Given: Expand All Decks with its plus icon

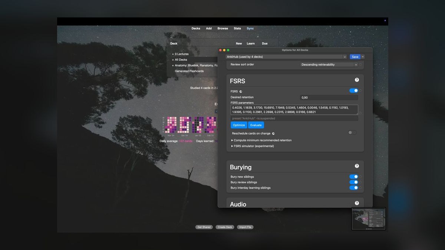Looking at the screenshot, I should (x=173, y=60).
